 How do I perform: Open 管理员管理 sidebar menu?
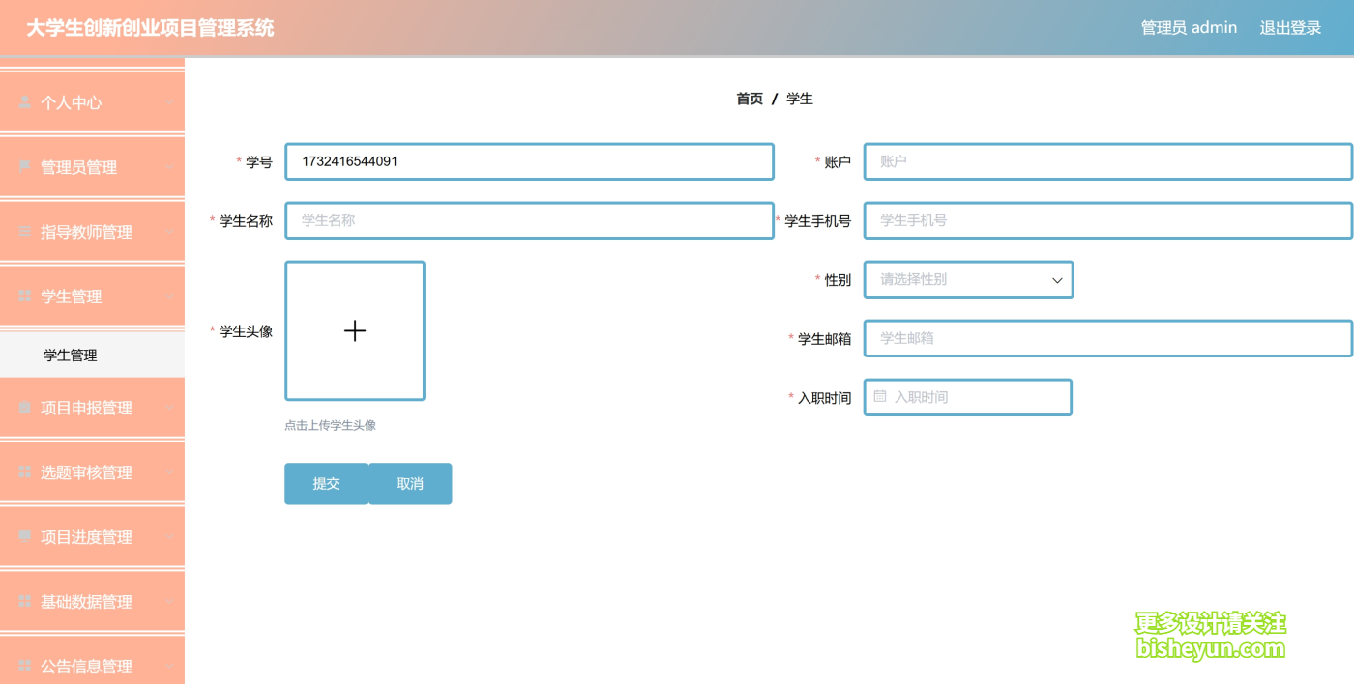coord(92,167)
